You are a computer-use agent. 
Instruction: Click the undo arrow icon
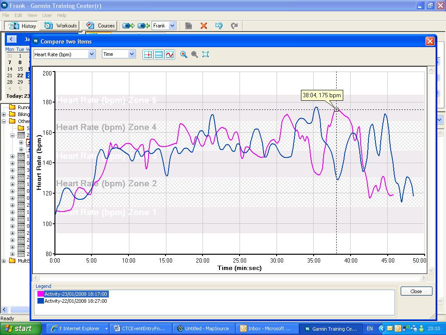pos(219,26)
